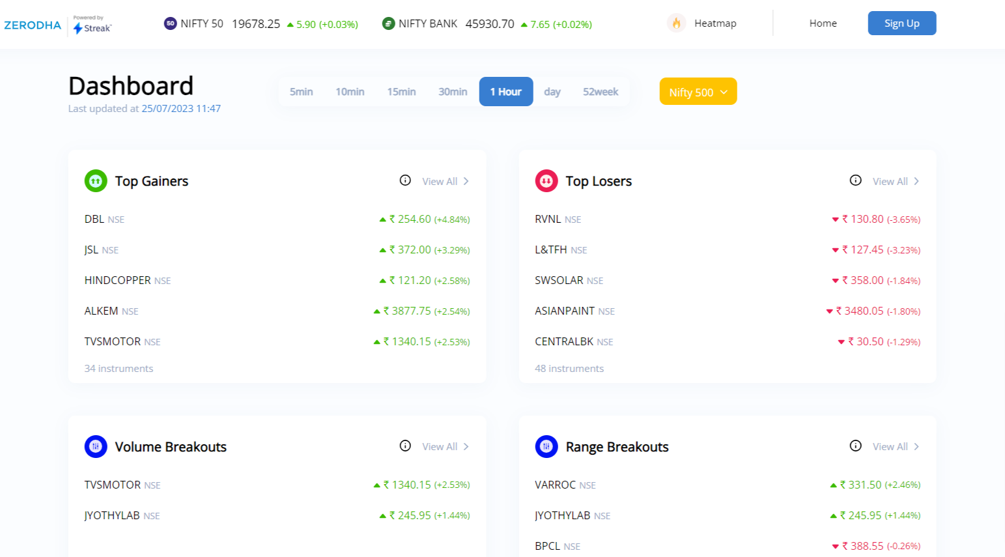Click the 34 instruments count
The image size is (1005, 557).
(x=119, y=368)
